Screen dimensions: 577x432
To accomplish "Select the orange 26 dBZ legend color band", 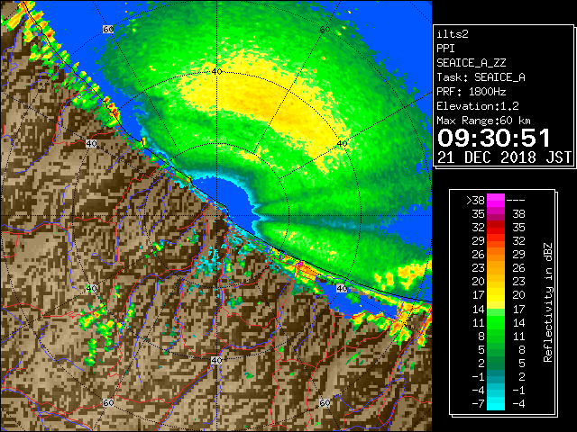I will [x=496, y=254].
